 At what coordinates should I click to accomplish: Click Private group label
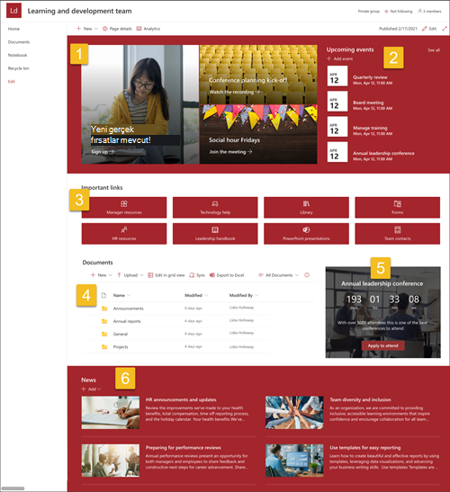click(x=369, y=12)
